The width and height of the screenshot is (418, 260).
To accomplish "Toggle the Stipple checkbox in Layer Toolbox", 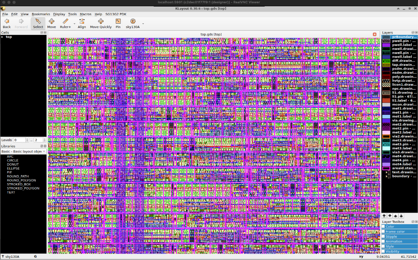I will click(x=383, y=236).
